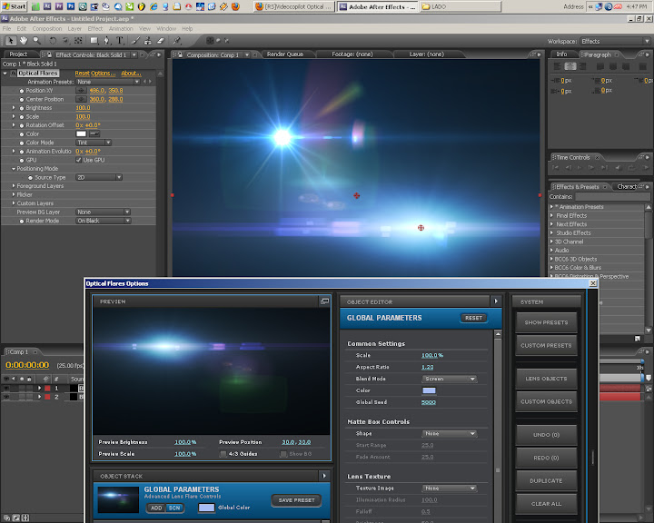This screenshot has height=523, width=654.
Task: Toggle the Use GPU checkbox
Action: pyautogui.click(x=78, y=160)
